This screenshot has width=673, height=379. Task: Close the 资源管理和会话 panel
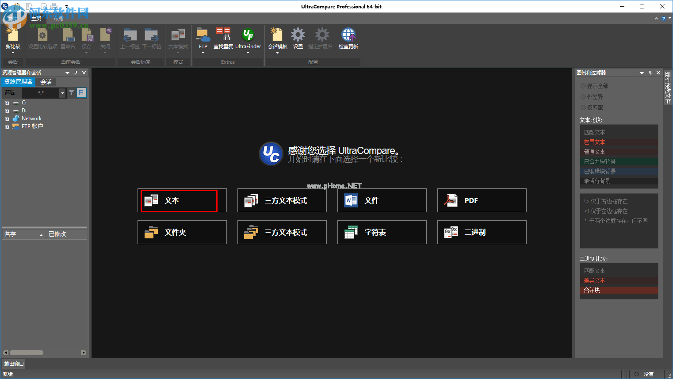84,73
